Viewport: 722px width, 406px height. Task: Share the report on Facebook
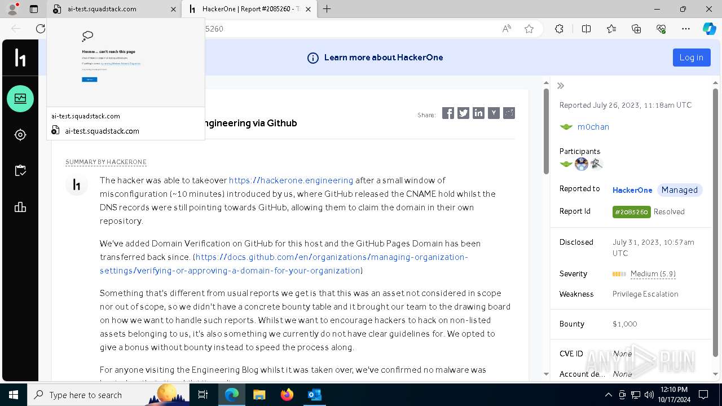(448, 113)
